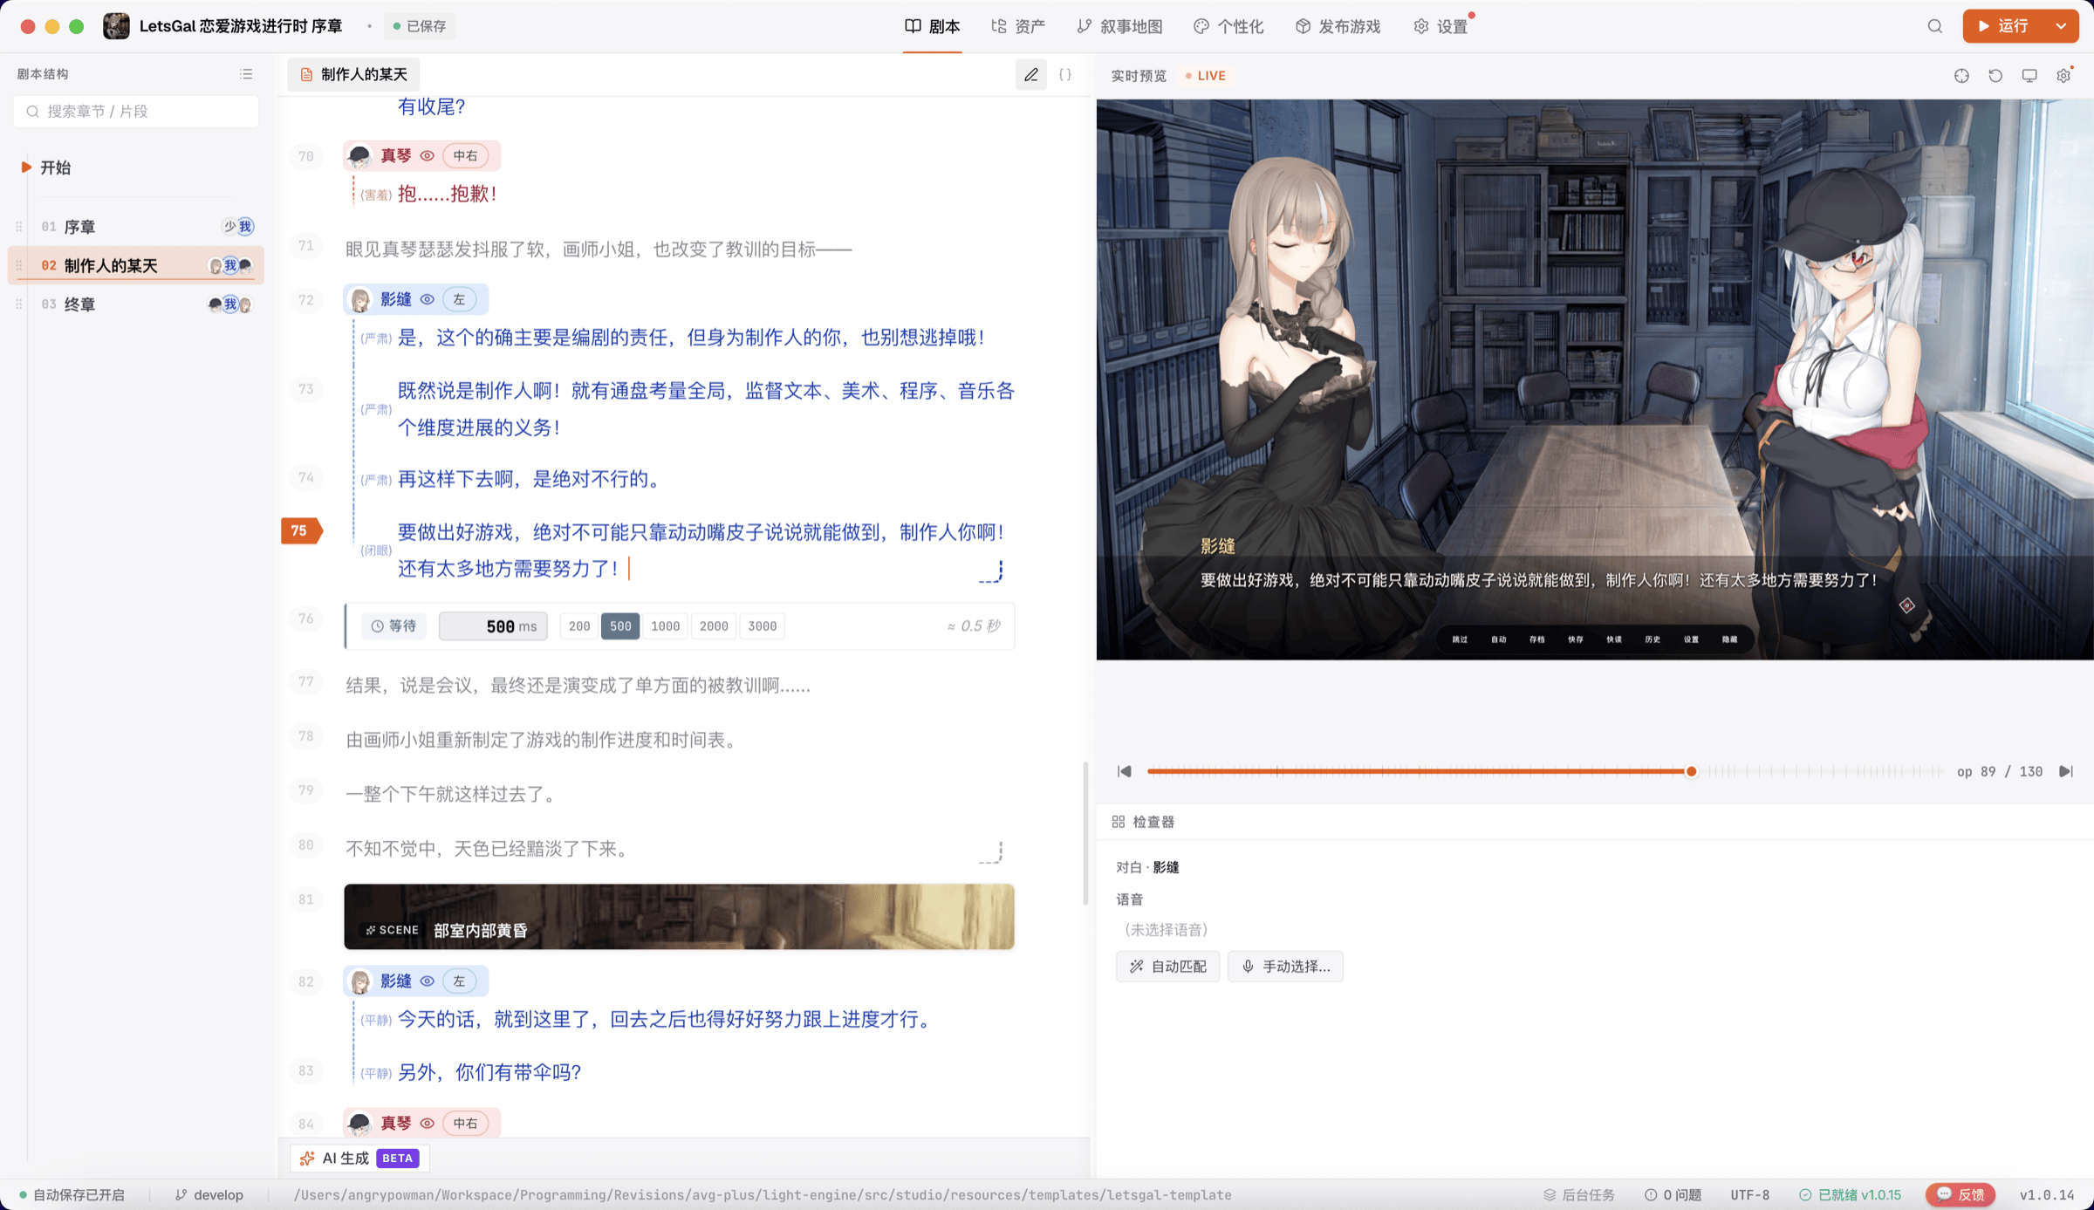2094x1210 pixels.
Task: Click the pencil edit mode icon
Action: (1030, 75)
